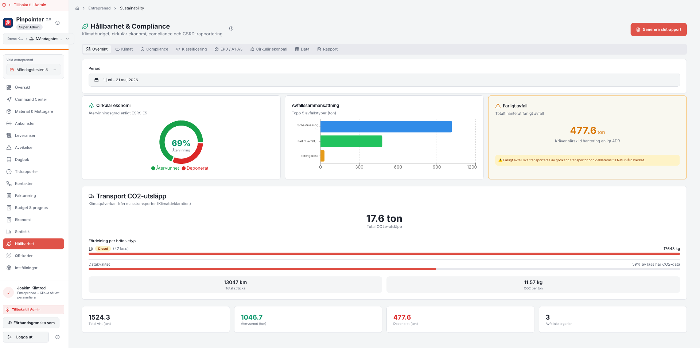Click help icon next to Pinpointer logo
700x348 pixels.
click(x=58, y=23)
